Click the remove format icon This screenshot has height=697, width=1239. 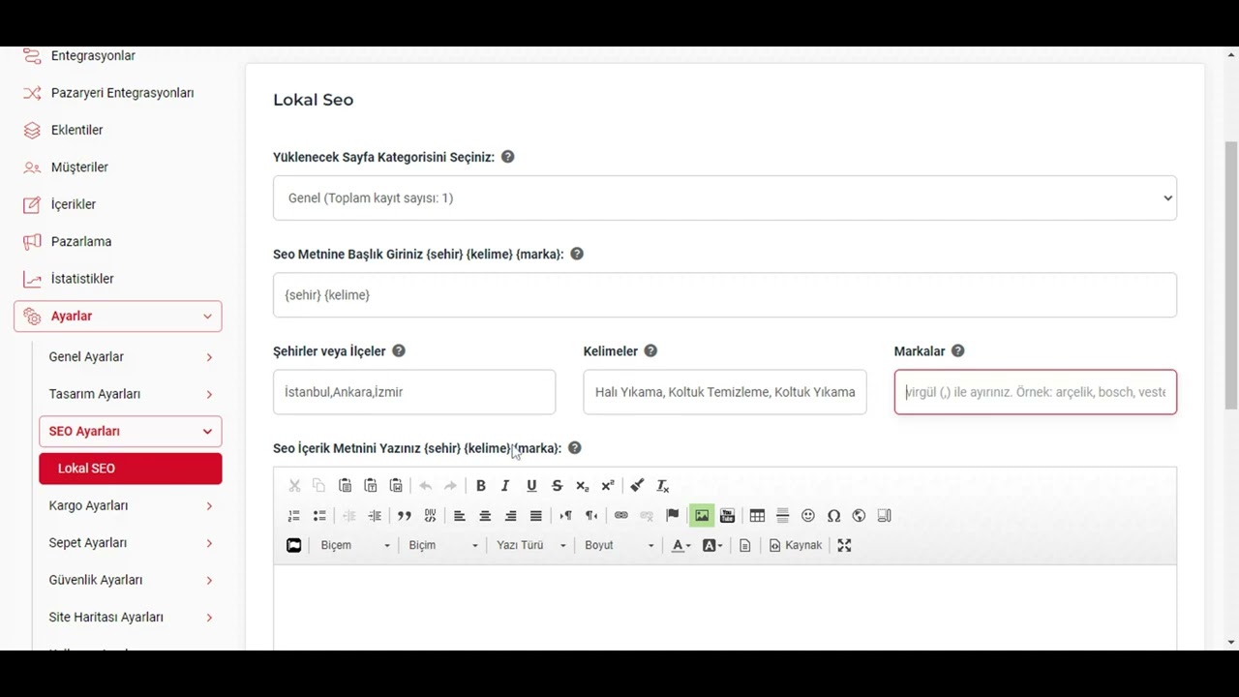click(x=663, y=486)
